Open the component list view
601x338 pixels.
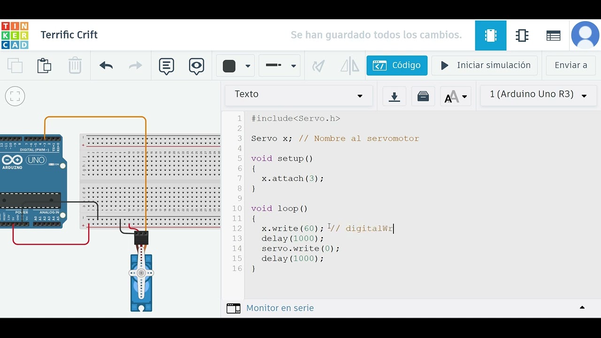553,35
